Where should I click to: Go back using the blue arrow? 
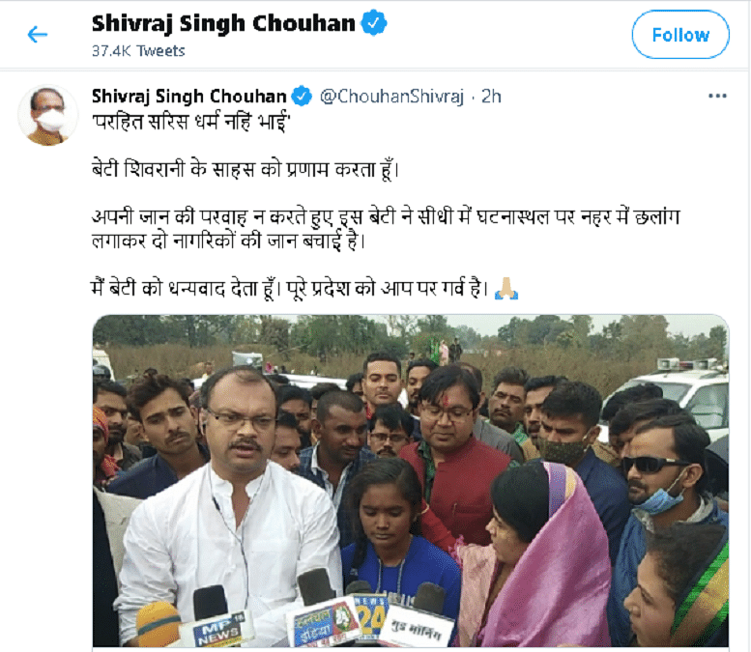pos(38,35)
